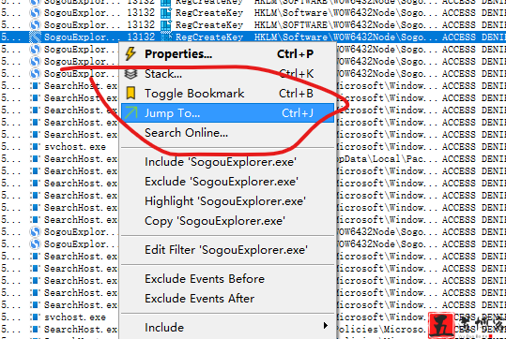
Task: Click the Policies\Microso... path cell
Action: (x=381, y=330)
